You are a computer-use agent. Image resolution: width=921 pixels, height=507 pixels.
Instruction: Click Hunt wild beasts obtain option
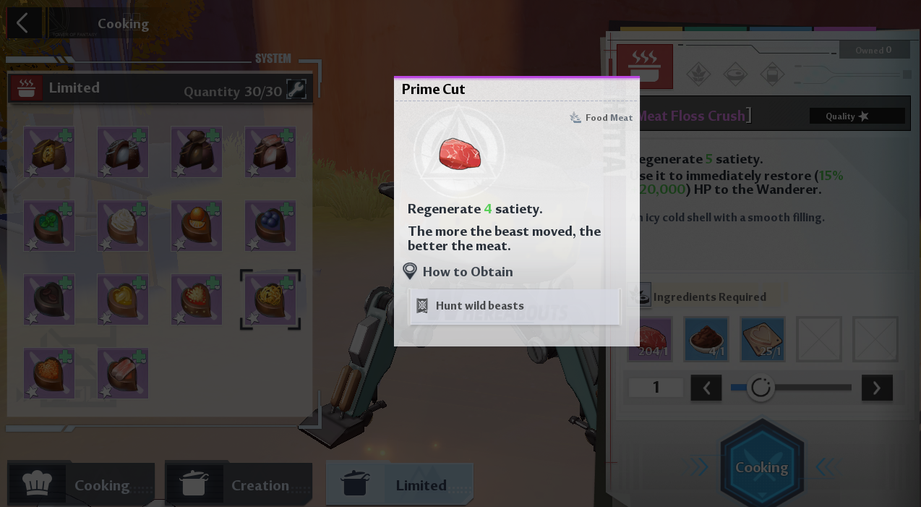pos(515,306)
